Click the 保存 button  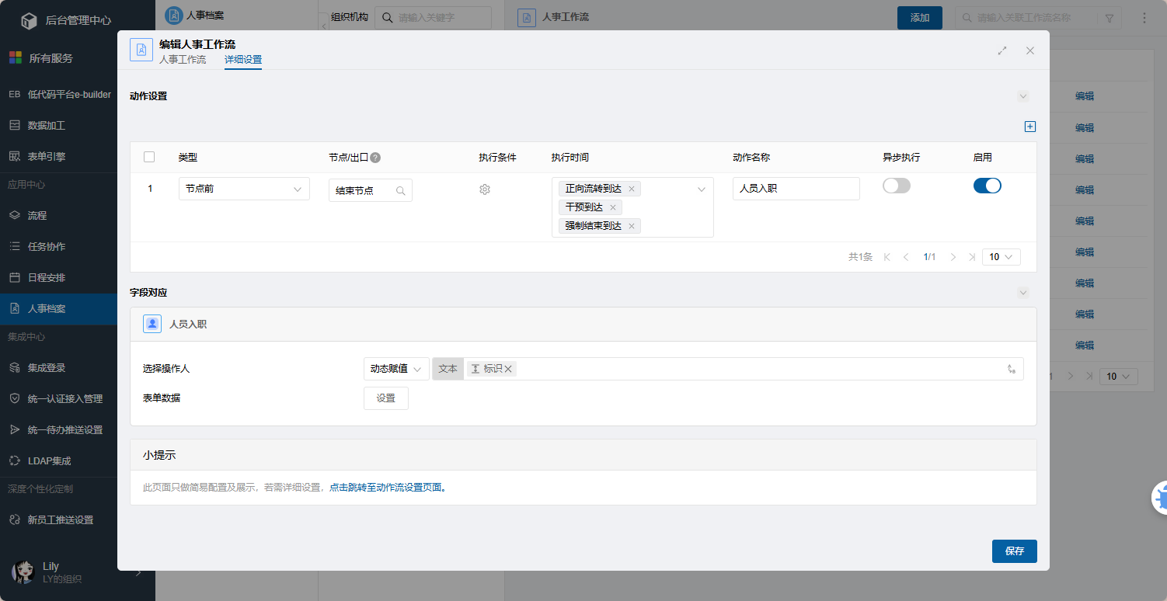click(x=1014, y=551)
